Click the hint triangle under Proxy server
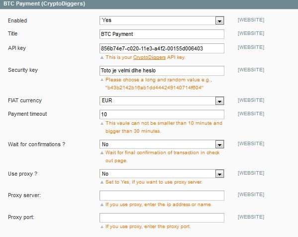The image size is (298, 237). click(x=102, y=205)
